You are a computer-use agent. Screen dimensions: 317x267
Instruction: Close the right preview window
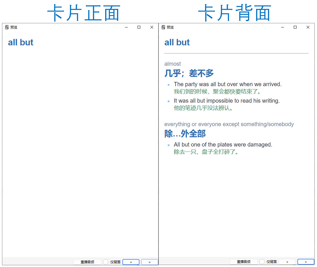(308, 27)
